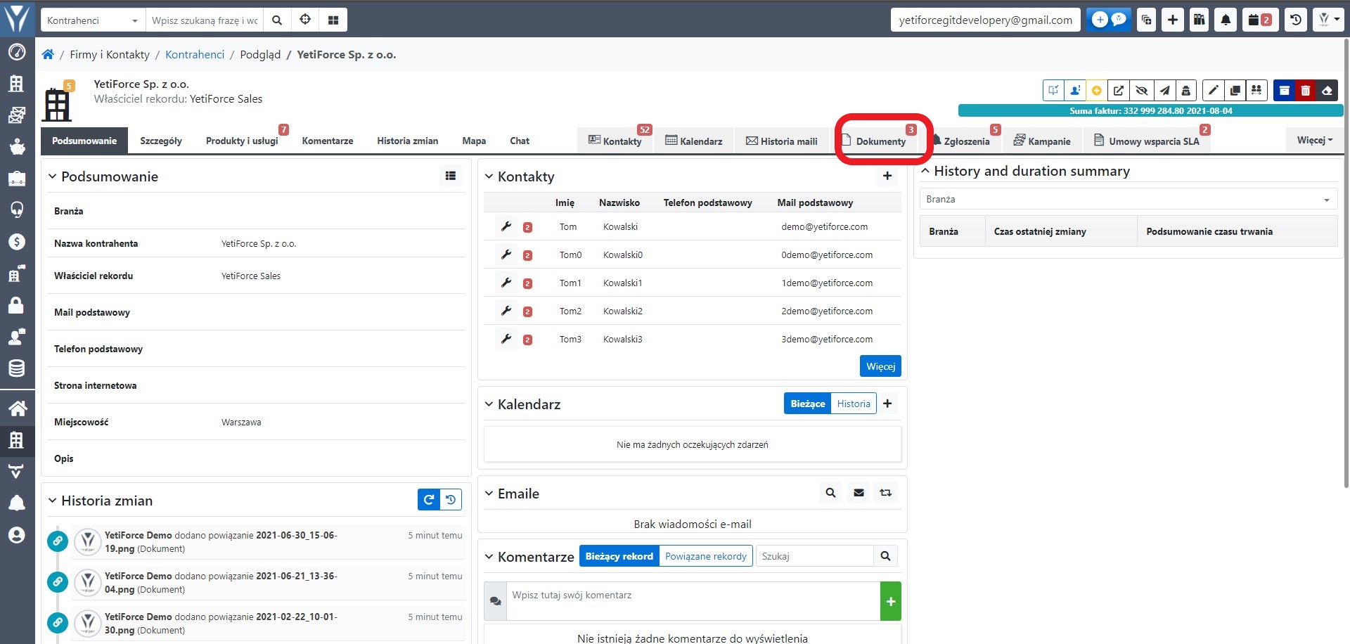This screenshot has height=644, width=1350.
Task: Switch to Produkty i usługi tab
Action: pyautogui.click(x=242, y=141)
